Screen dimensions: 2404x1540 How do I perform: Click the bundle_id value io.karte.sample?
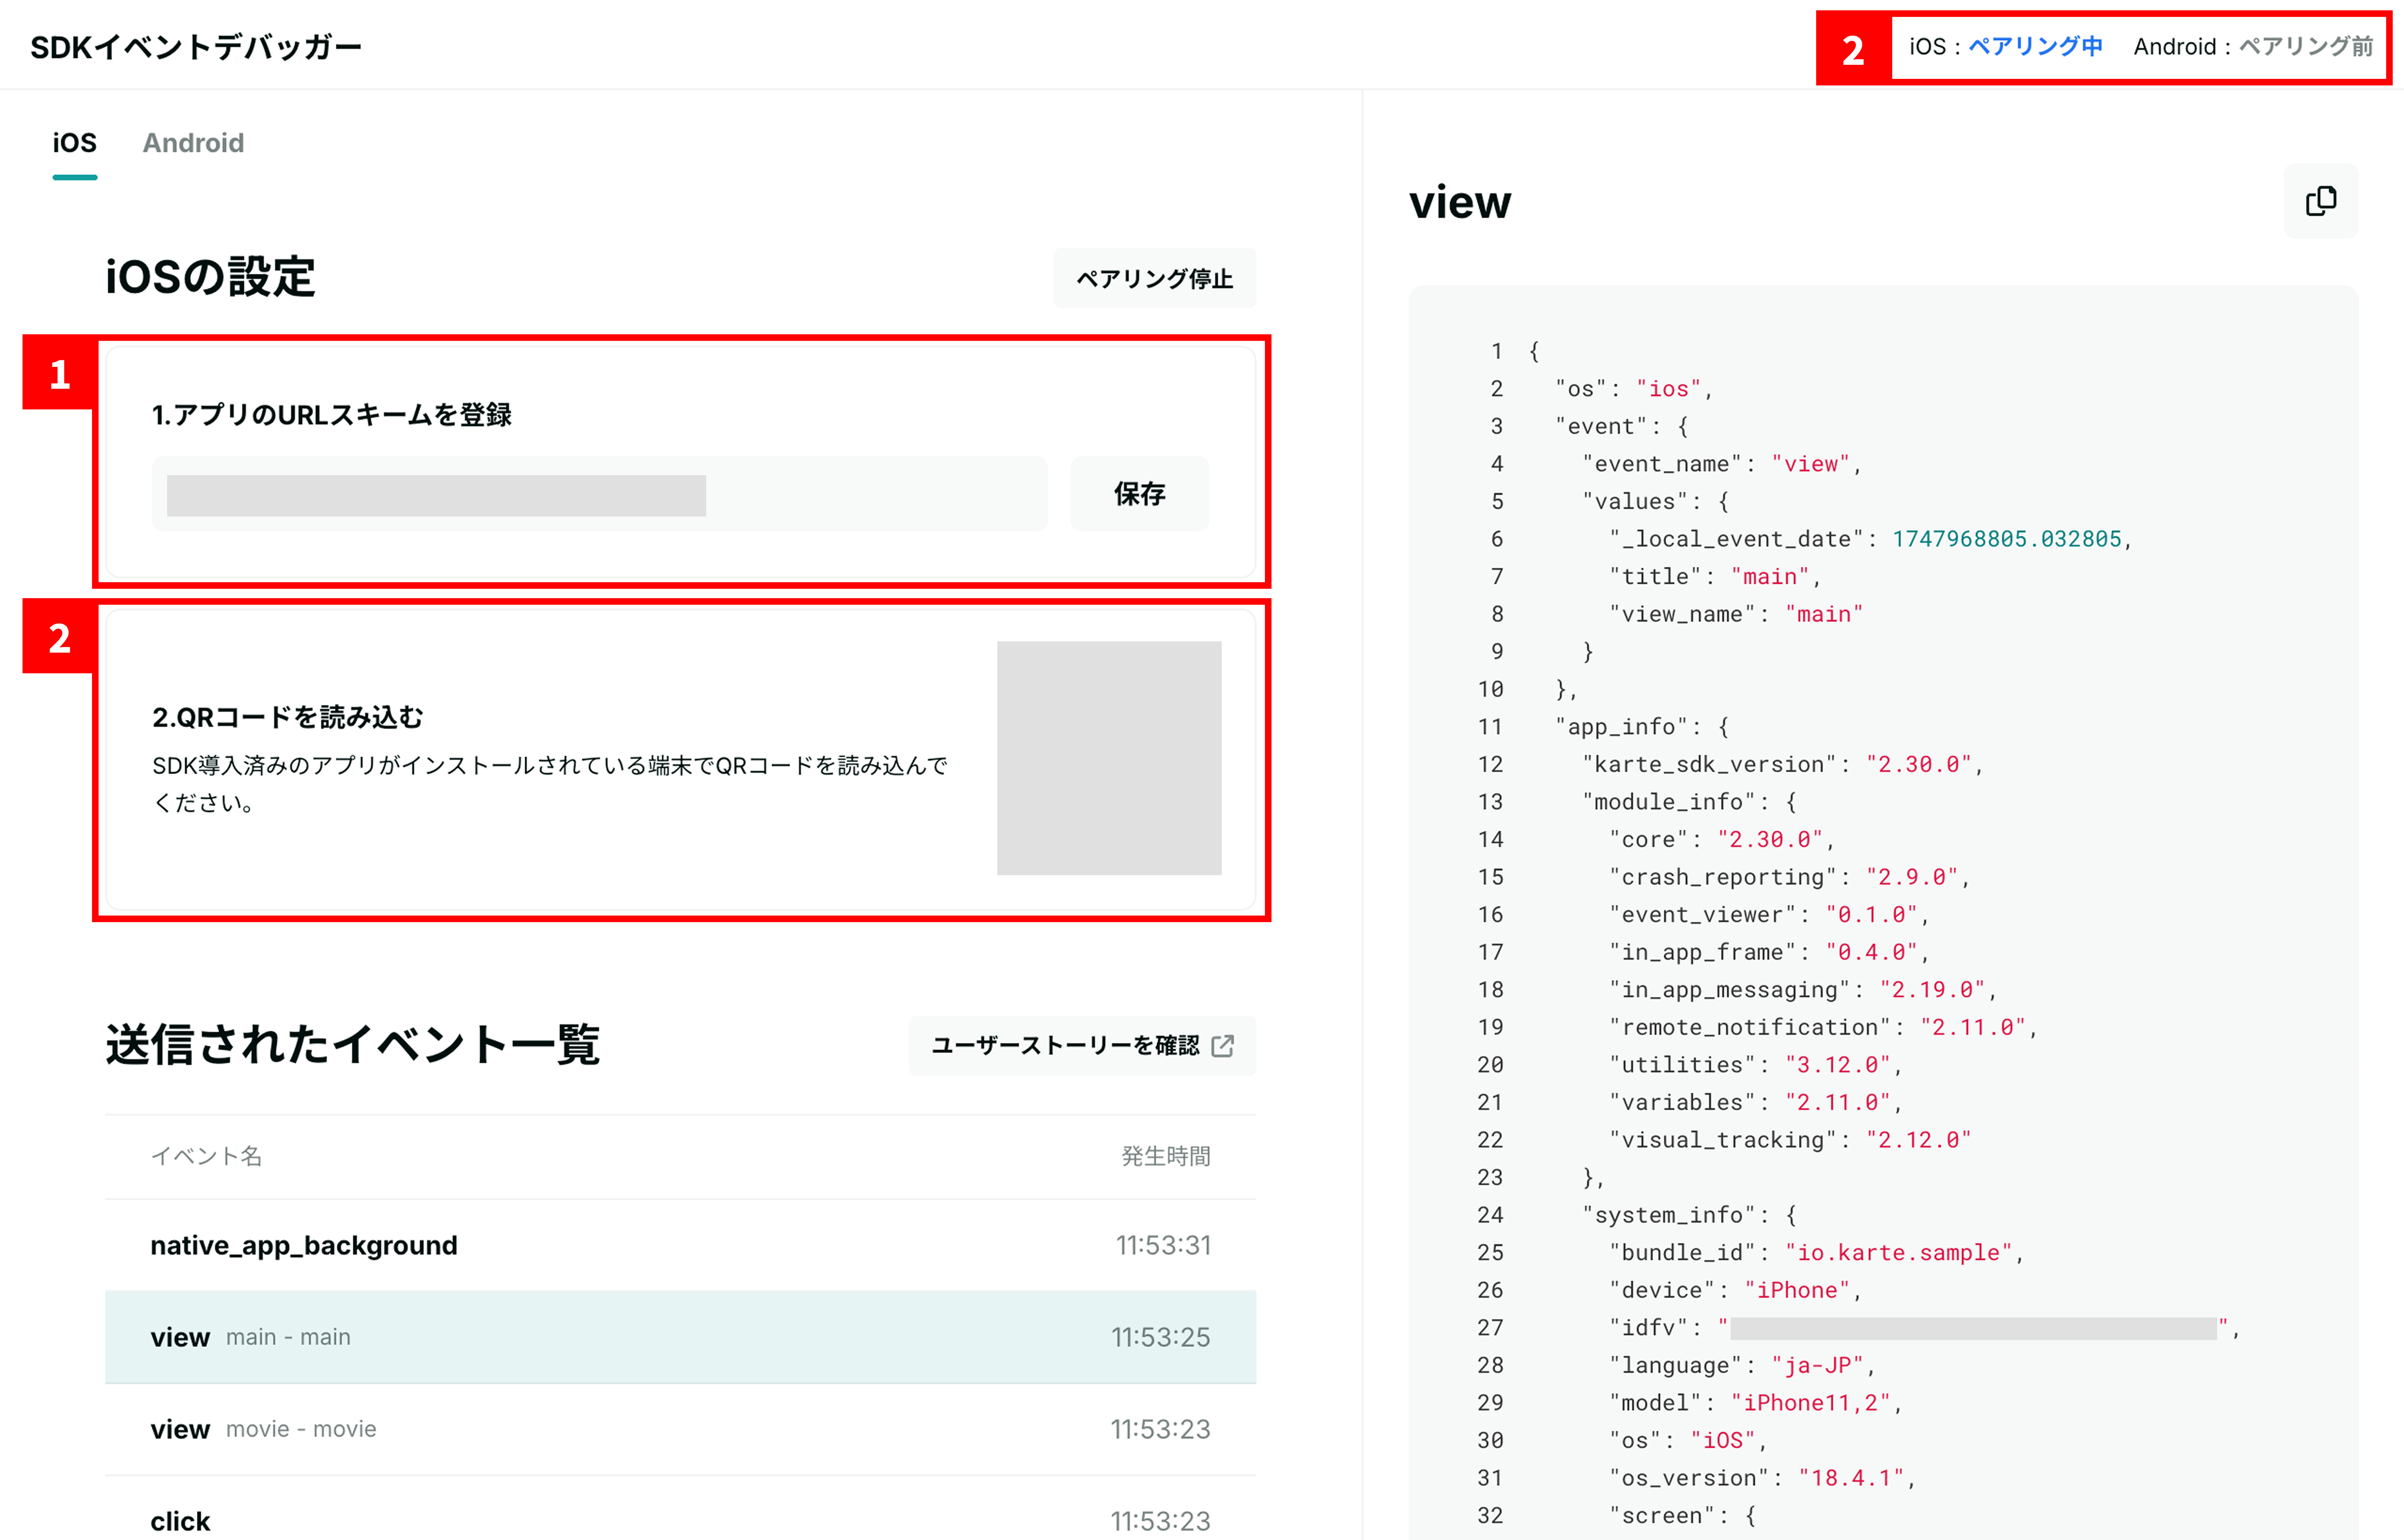tap(1898, 1252)
